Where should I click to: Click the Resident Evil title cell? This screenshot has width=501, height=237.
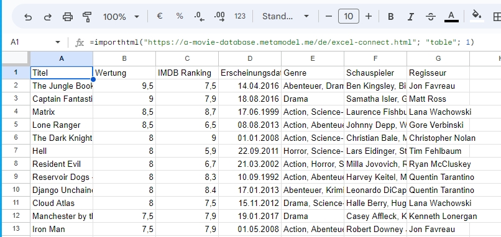62,164
